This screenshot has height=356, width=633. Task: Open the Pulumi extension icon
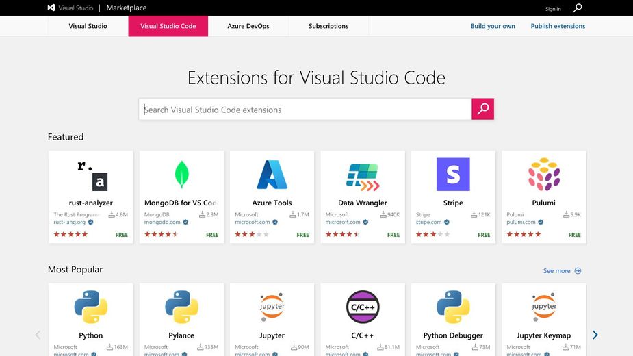pyautogui.click(x=544, y=175)
